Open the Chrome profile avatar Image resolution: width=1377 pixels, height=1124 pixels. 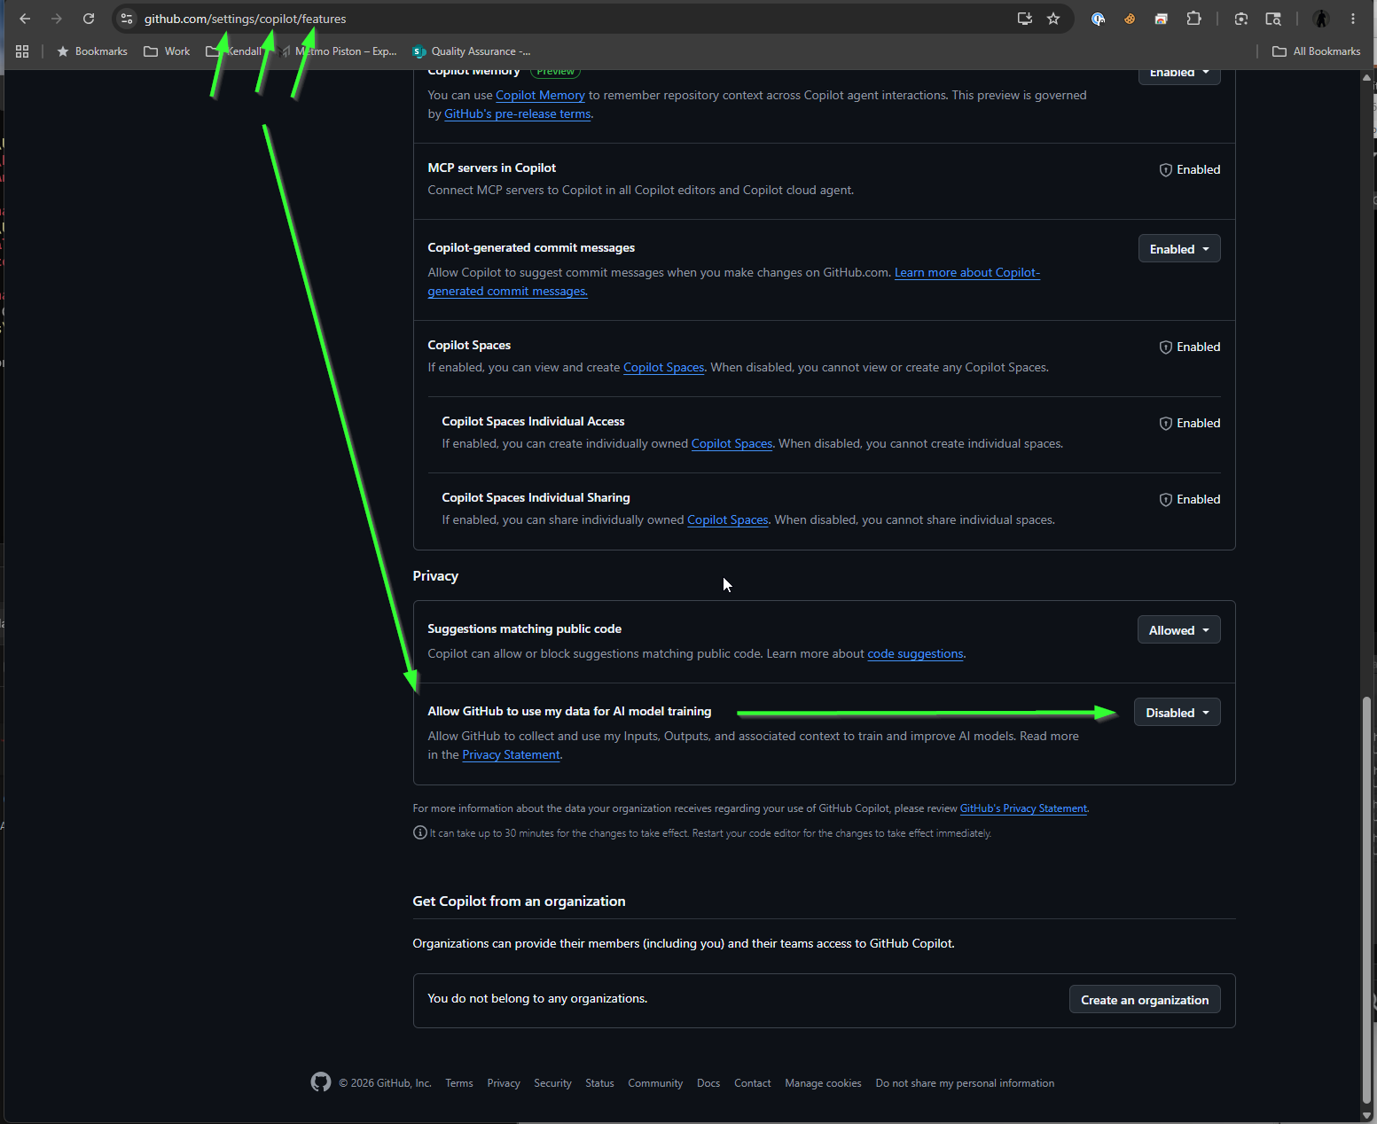tap(1321, 19)
